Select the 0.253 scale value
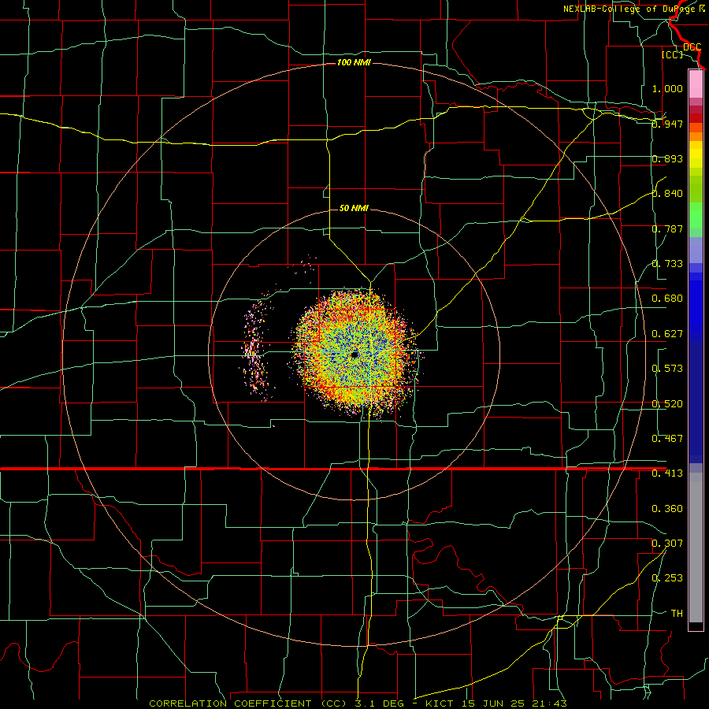The width and height of the screenshot is (709, 709). [x=667, y=578]
